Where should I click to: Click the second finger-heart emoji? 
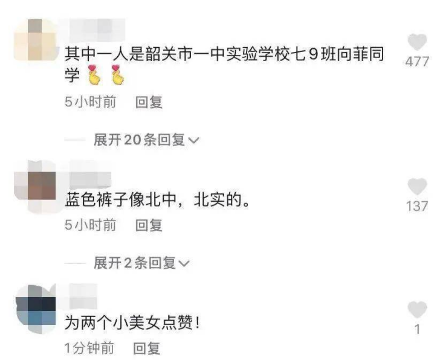(117, 75)
